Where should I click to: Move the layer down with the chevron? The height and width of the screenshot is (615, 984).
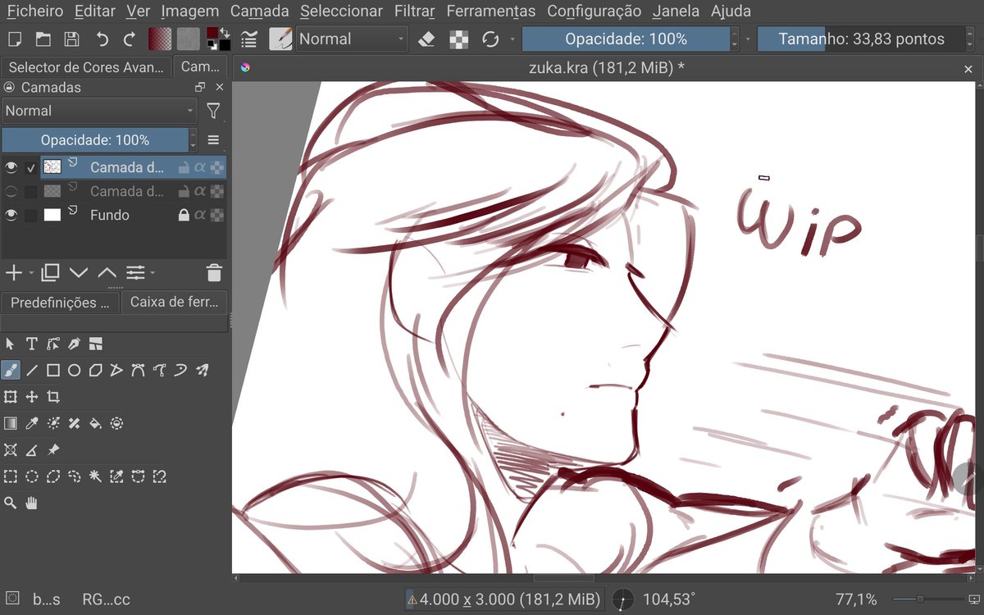[79, 272]
